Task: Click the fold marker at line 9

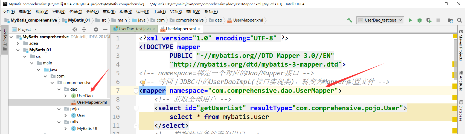Action: point(136,108)
